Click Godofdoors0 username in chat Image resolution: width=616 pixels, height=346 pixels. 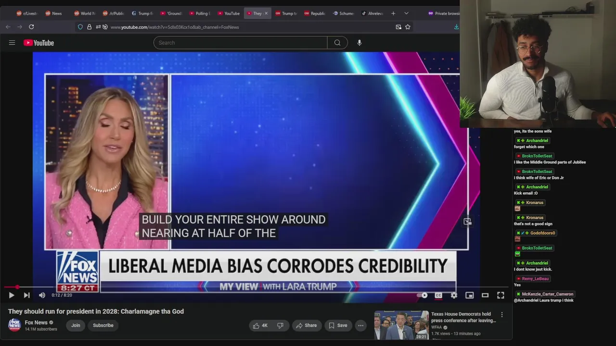542,233
